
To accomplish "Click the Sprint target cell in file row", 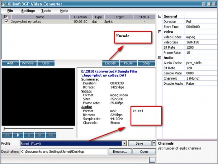I will pos(108,22).
